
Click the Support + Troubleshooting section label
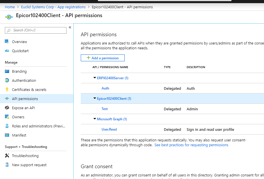(x=26, y=147)
